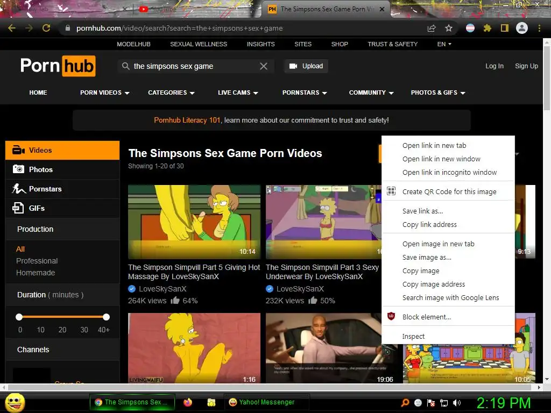Click the browser forward arrow
The image size is (551, 413).
click(x=29, y=28)
